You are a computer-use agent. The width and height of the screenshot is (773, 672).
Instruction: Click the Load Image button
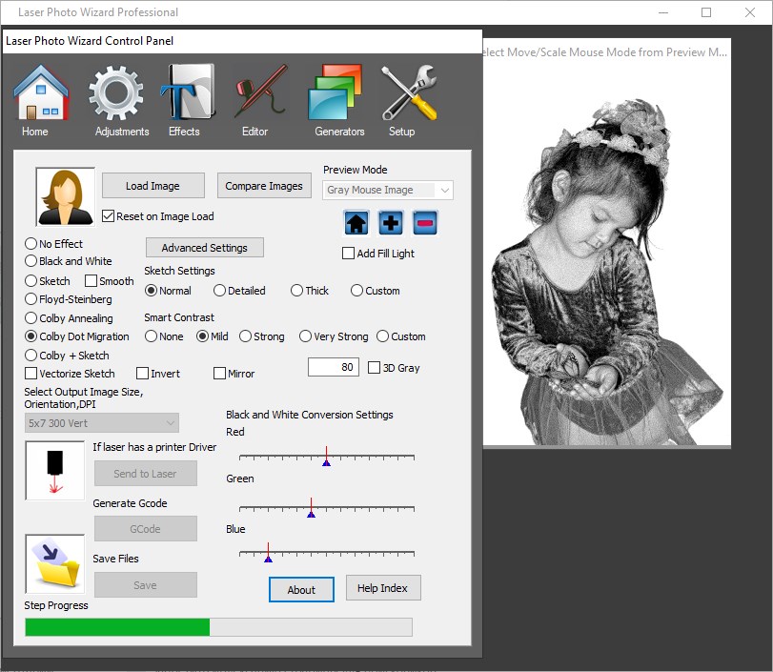[x=153, y=184]
